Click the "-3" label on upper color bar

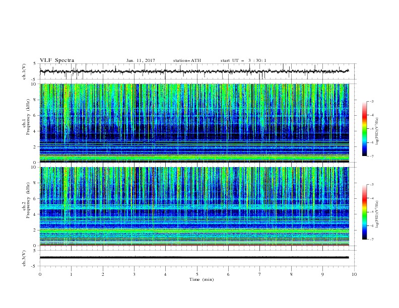[372, 101]
